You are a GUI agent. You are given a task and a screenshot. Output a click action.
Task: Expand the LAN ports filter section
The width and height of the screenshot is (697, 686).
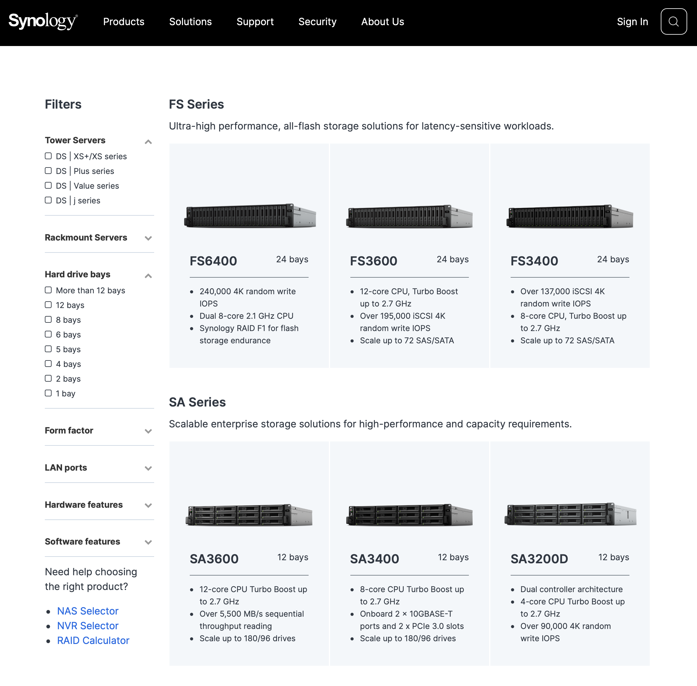[148, 468]
